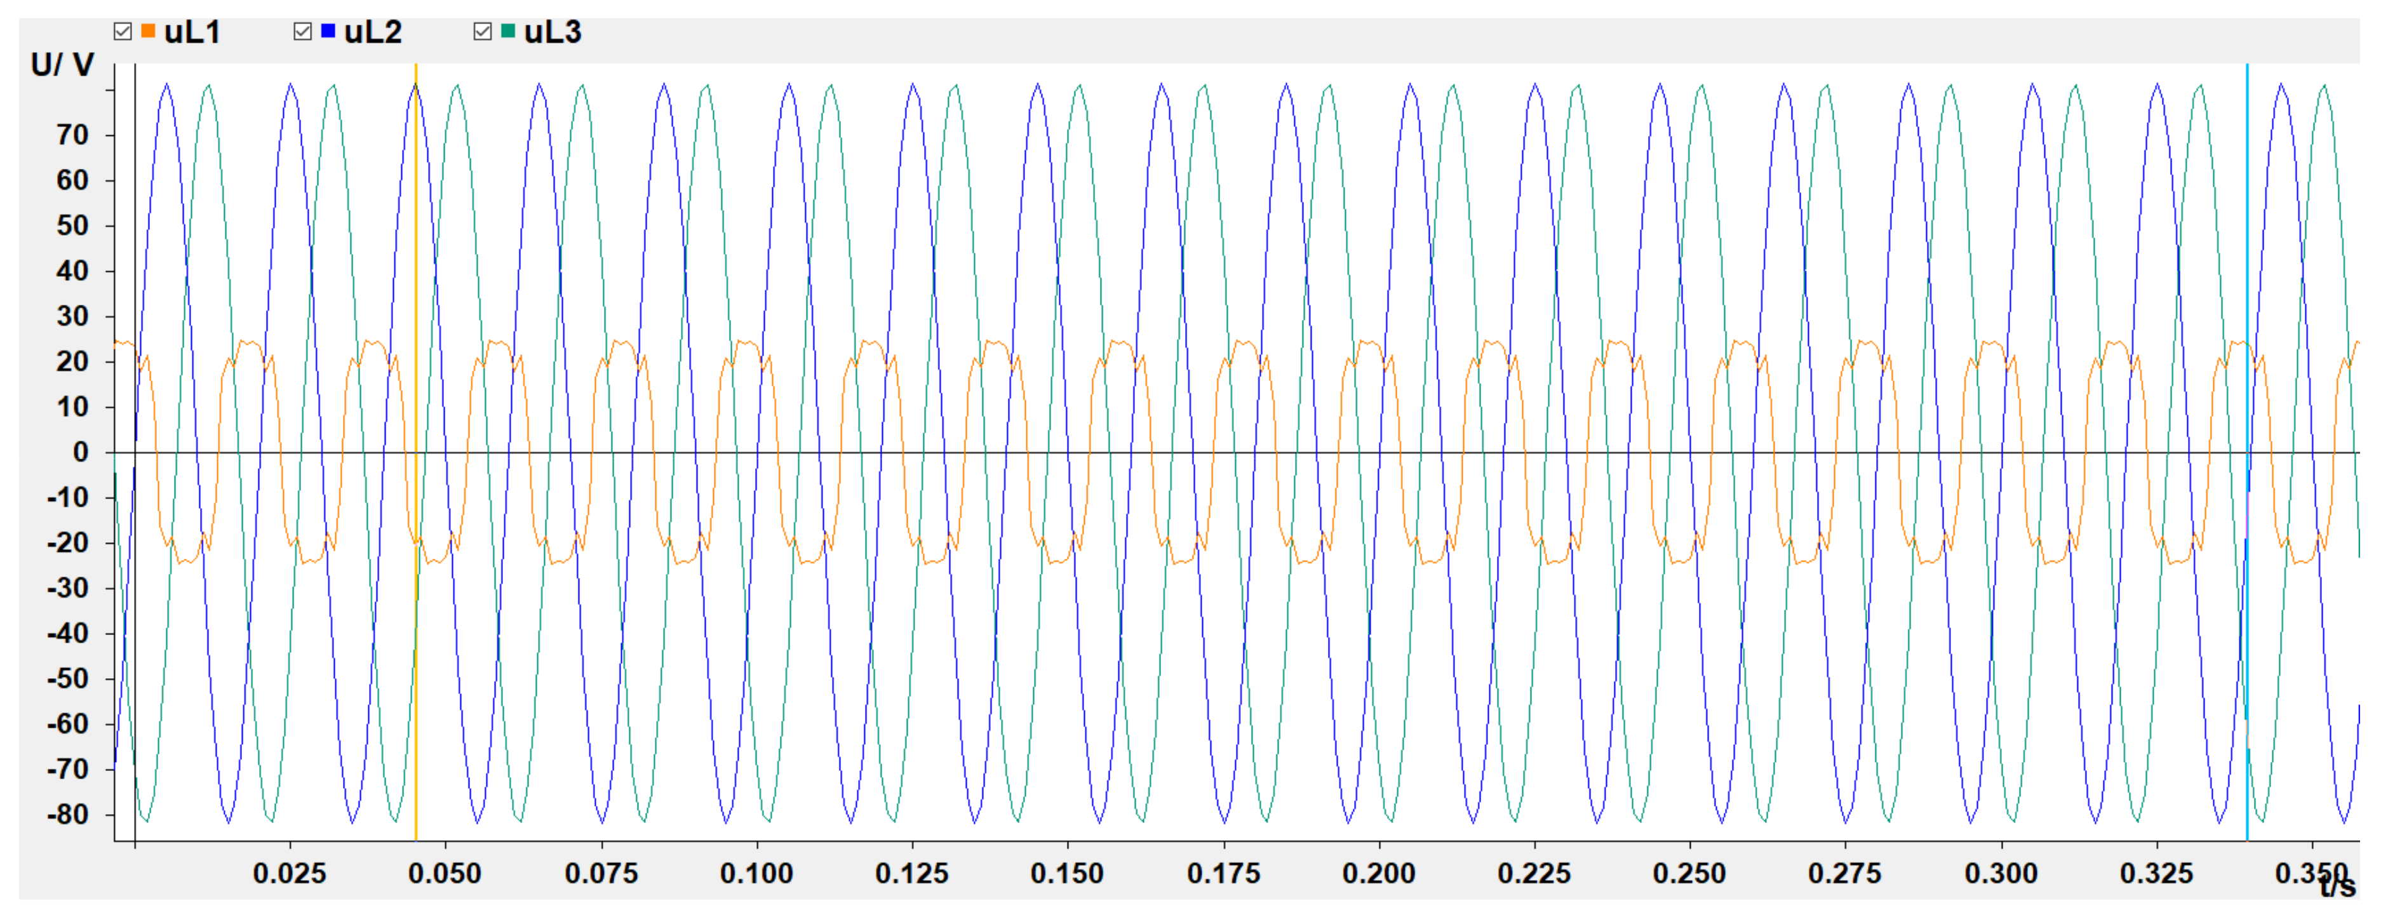The width and height of the screenshot is (2388, 917).
Task: Click the blue uL2 color swatch
Action: click(328, 30)
